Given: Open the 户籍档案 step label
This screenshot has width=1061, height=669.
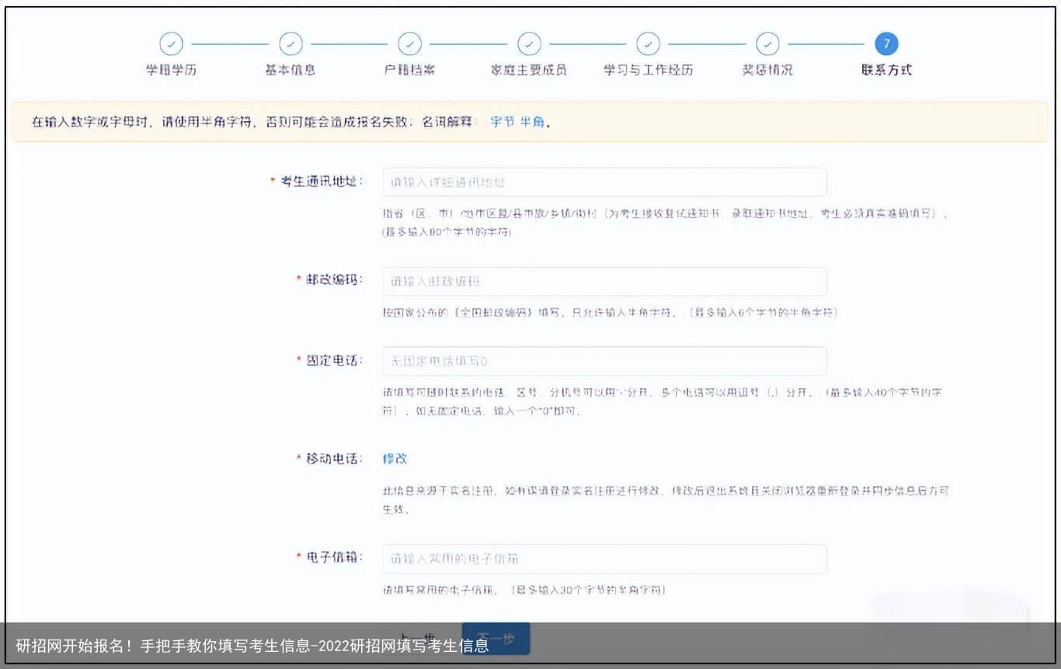Looking at the screenshot, I should point(410,69).
